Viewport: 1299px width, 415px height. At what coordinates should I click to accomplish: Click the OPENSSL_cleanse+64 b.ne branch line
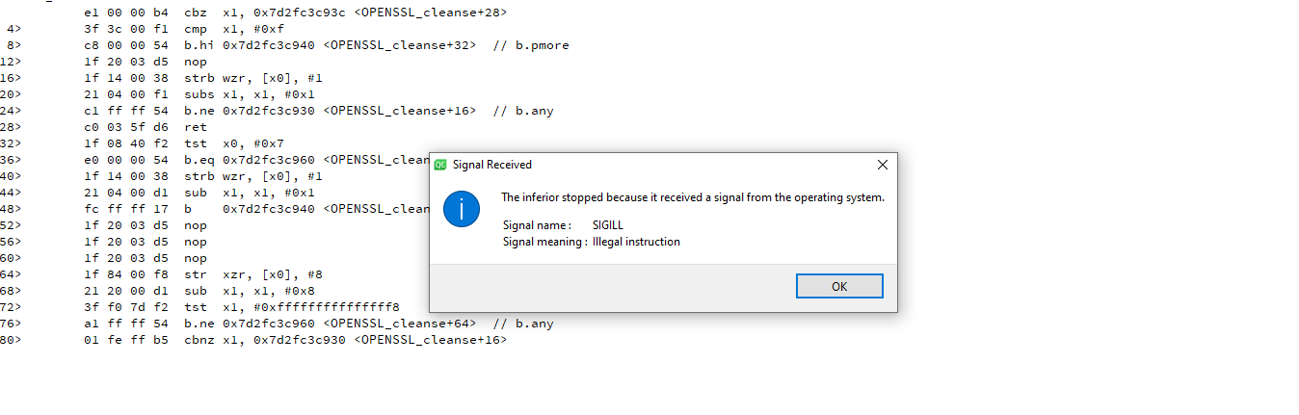pyautogui.click(x=368, y=324)
